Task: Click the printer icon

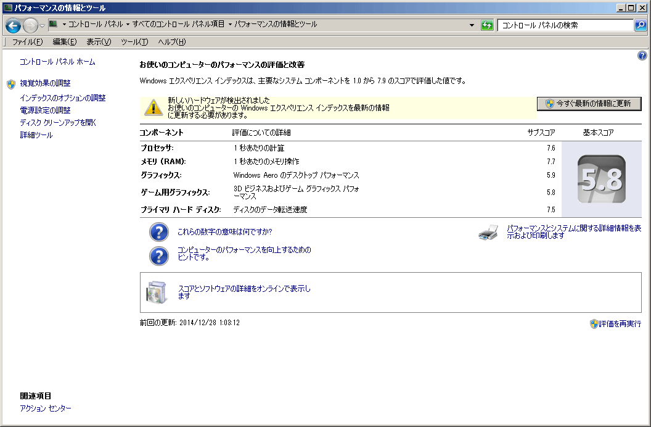Action: click(488, 233)
